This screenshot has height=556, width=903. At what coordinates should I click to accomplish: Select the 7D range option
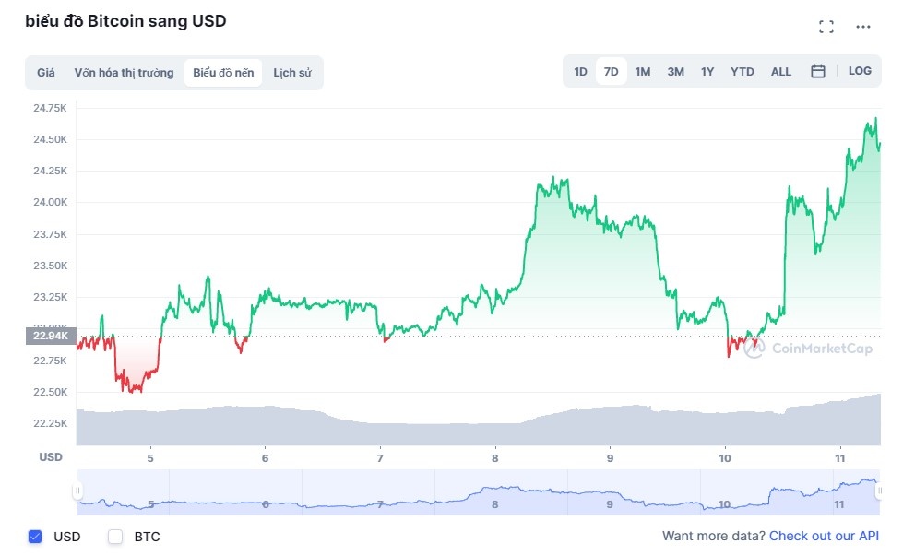point(611,70)
